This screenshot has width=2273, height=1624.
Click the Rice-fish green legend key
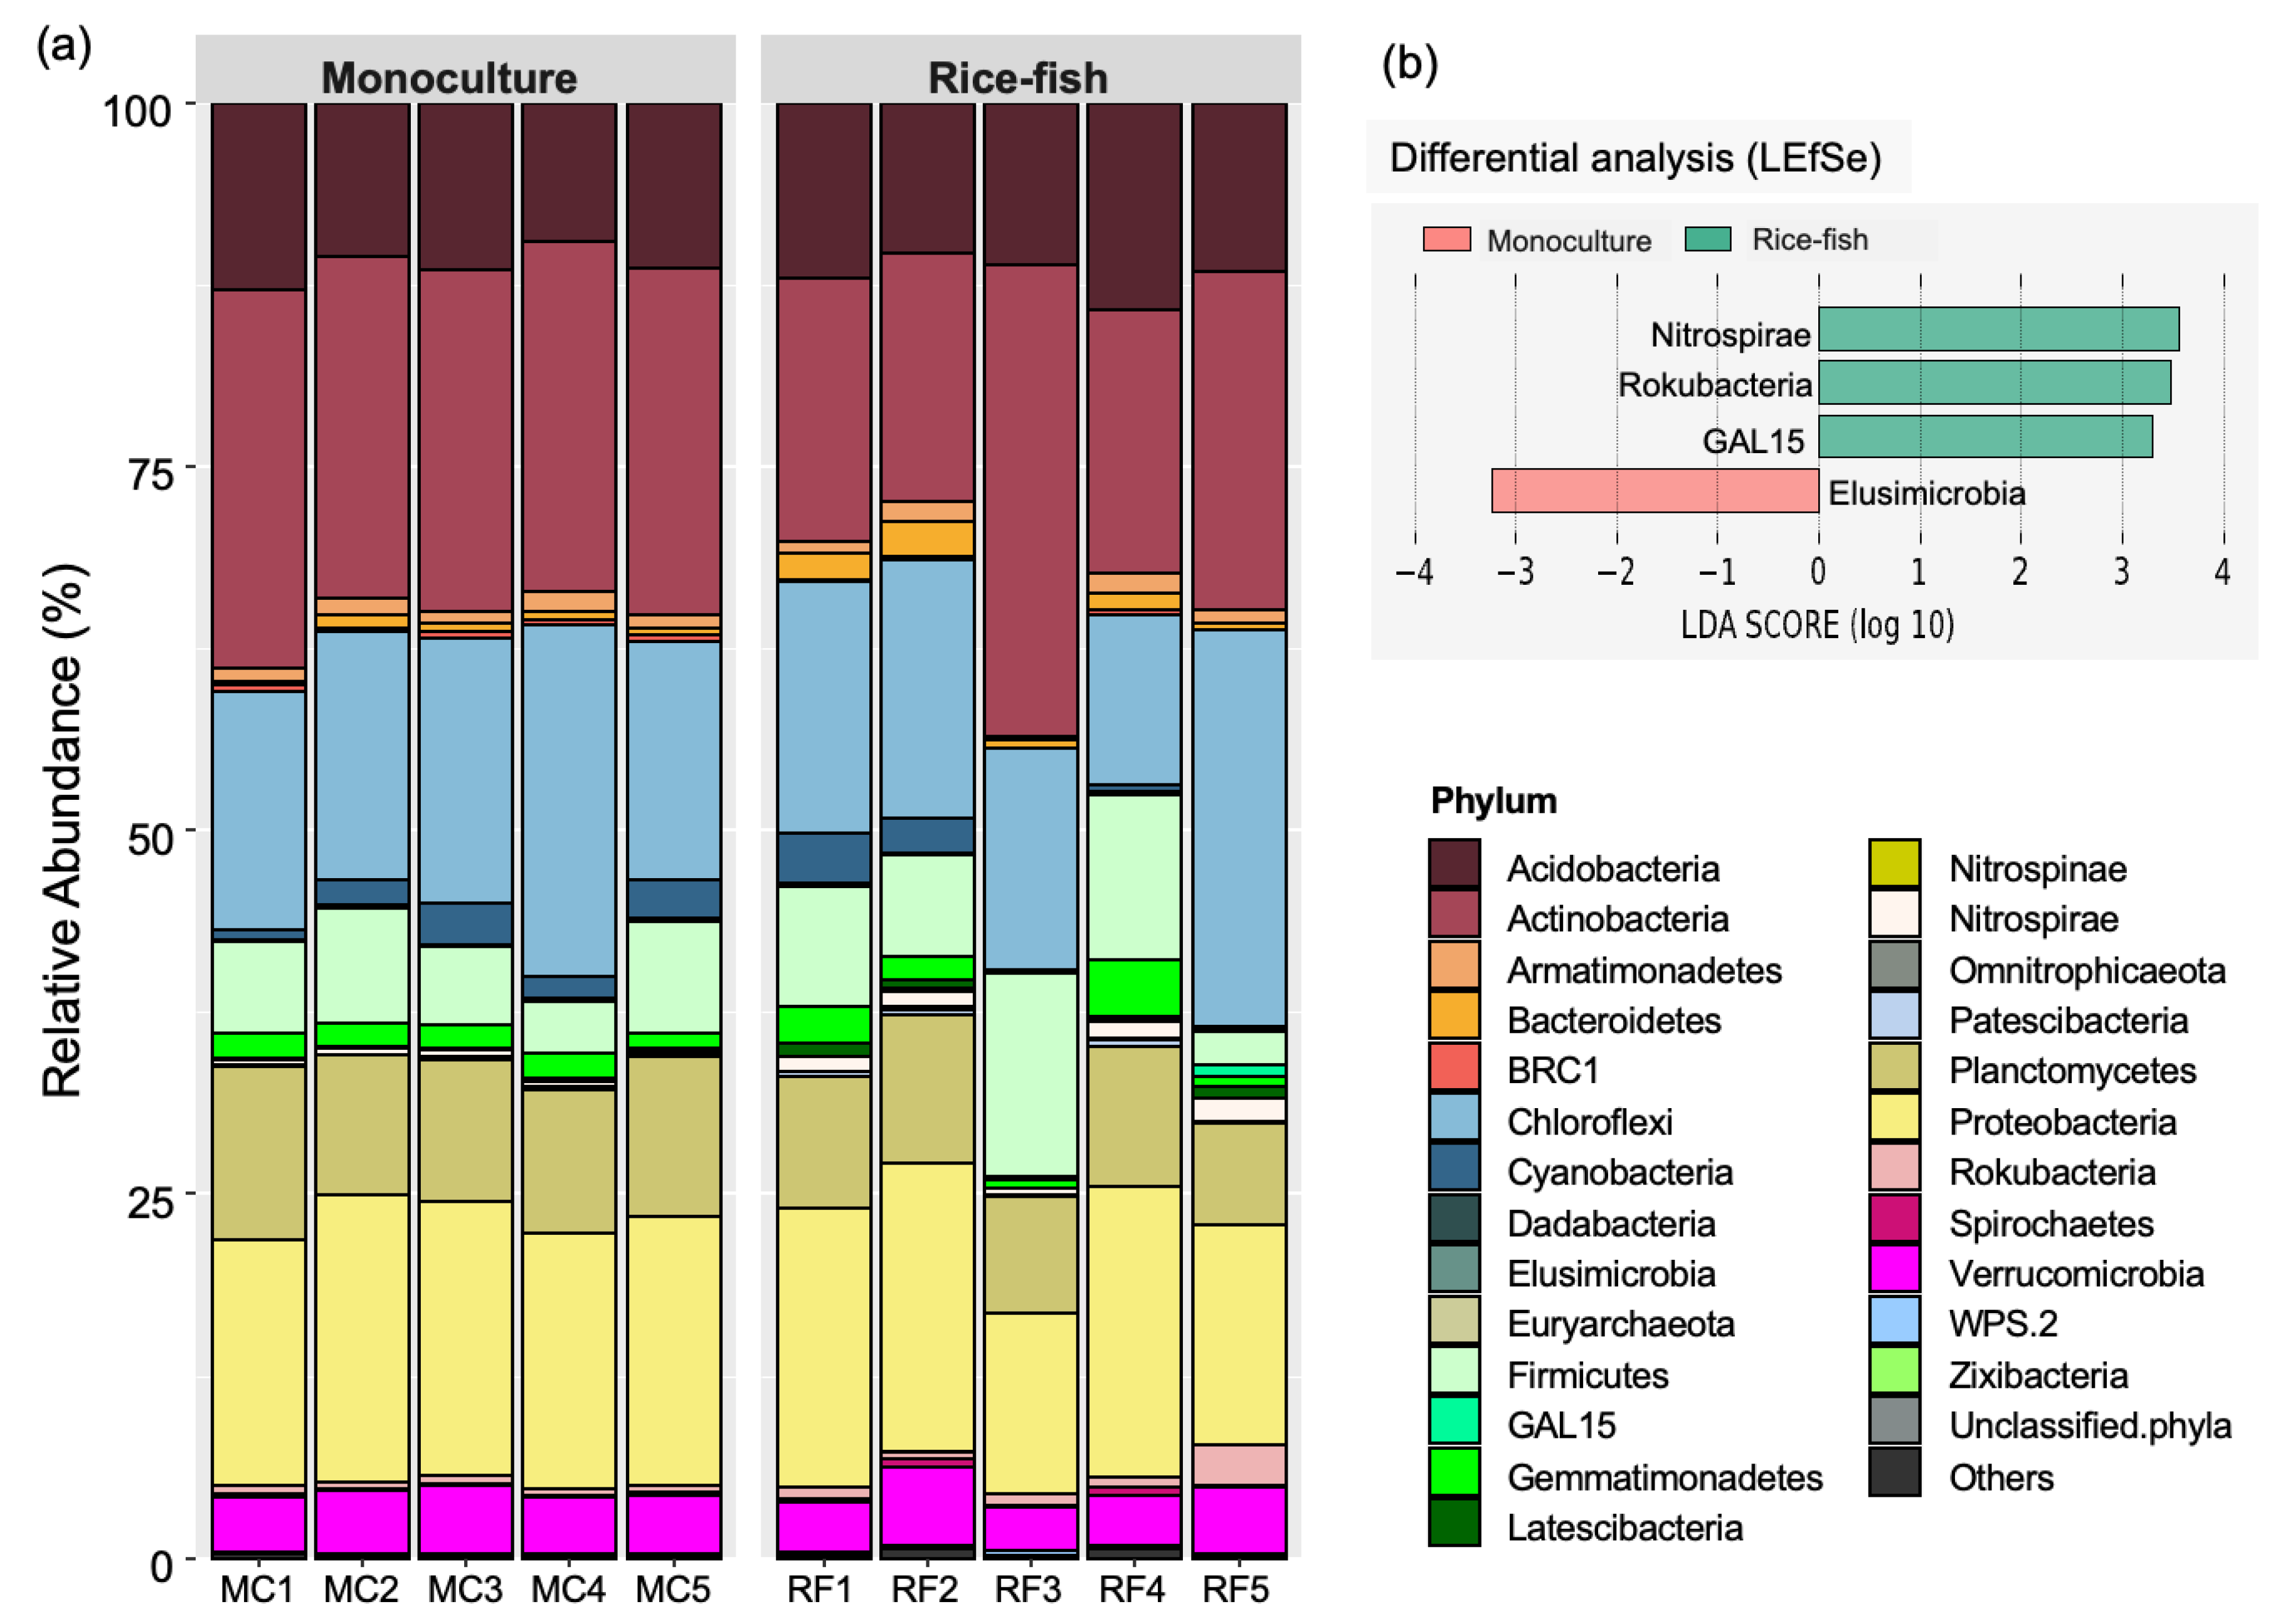tap(1708, 239)
